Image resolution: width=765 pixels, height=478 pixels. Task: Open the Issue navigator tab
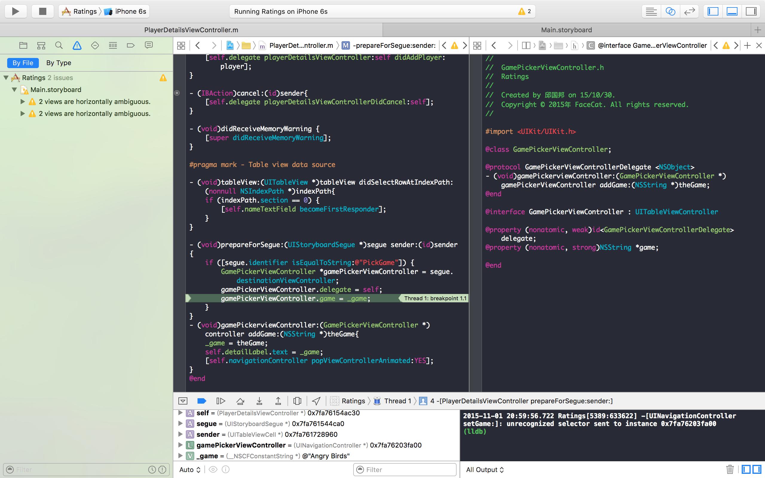77,45
